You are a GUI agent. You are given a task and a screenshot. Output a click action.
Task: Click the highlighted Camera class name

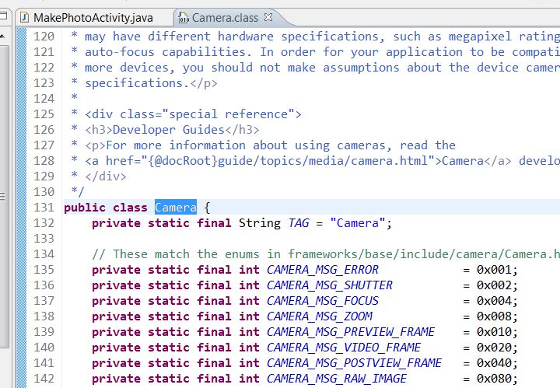point(175,208)
